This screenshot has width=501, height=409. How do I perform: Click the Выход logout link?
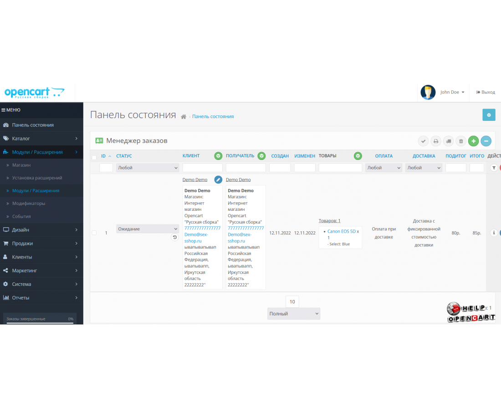(486, 92)
